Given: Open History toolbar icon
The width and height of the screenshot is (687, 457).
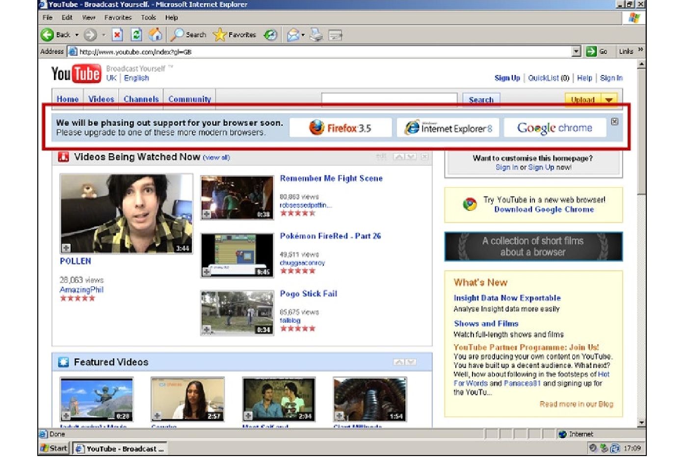Looking at the screenshot, I should [x=270, y=35].
